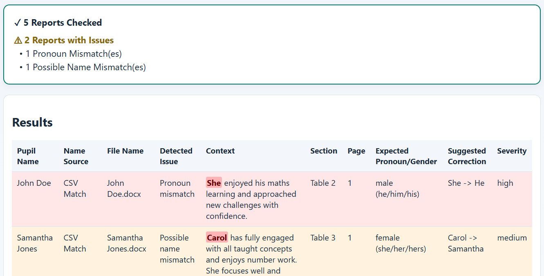The image size is (544, 276).
Task: Click the highlighted word 'She'
Action: 214,183
